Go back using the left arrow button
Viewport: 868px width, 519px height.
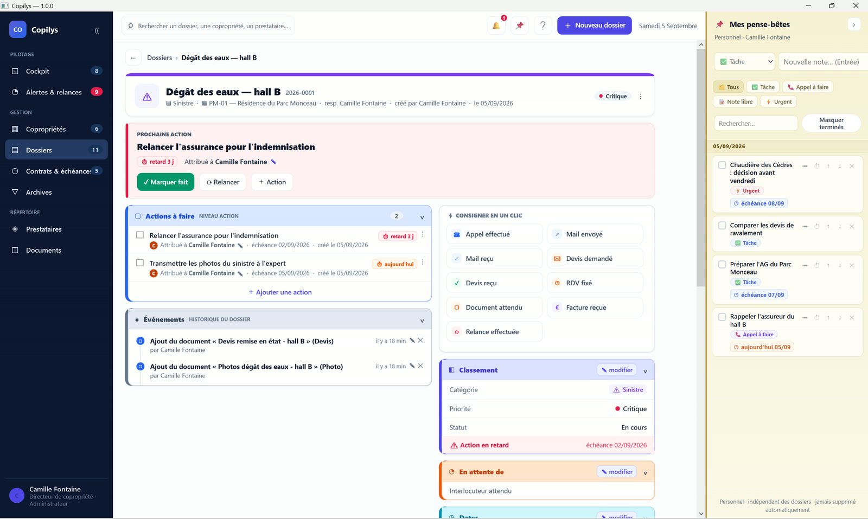(133, 57)
